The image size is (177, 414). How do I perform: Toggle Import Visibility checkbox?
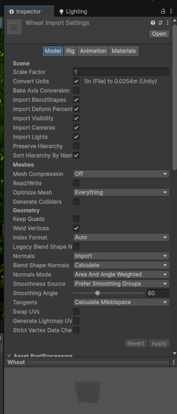76,118
